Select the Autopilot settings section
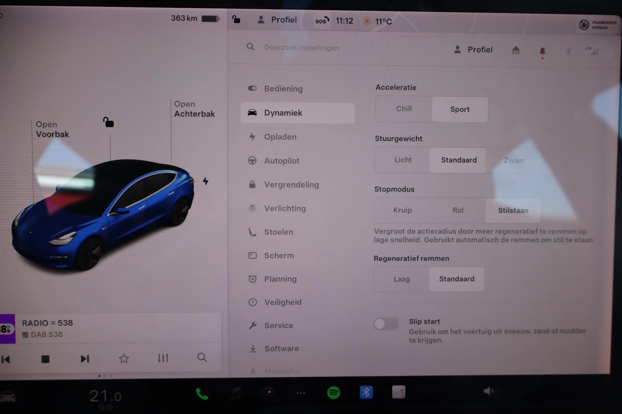This screenshot has width=622, height=414. (x=282, y=161)
